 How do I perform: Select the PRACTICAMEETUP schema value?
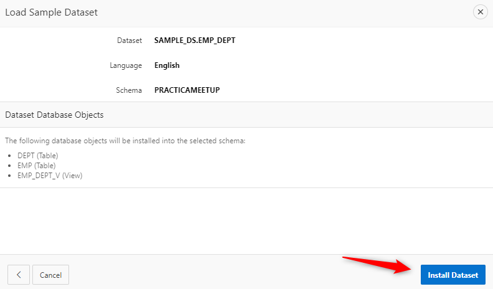pyautogui.click(x=187, y=90)
